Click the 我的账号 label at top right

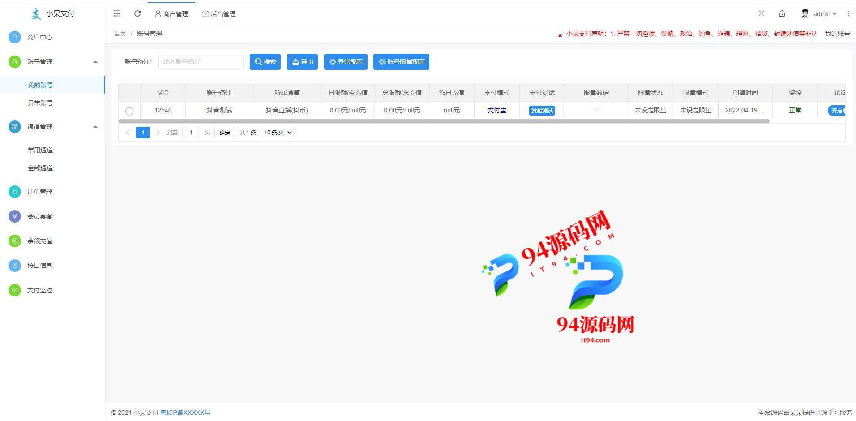tap(837, 34)
